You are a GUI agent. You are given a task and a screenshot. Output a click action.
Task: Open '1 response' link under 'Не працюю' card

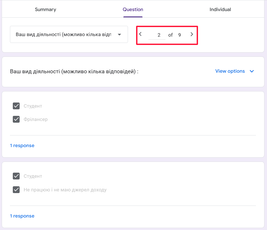[22, 216]
